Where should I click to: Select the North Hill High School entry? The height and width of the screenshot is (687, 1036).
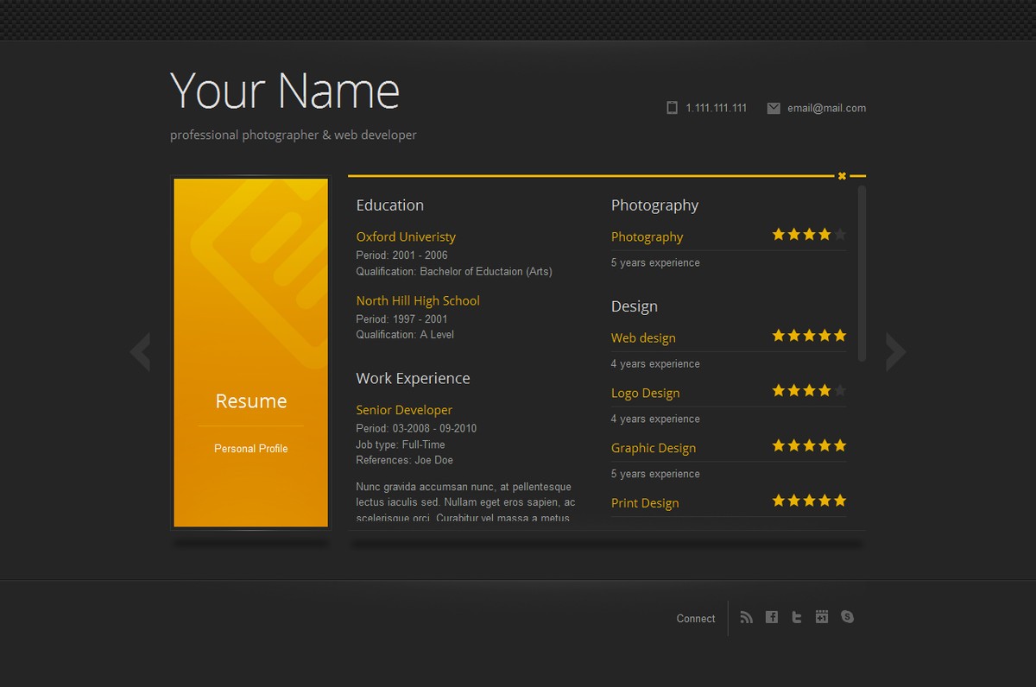(418, 300)
